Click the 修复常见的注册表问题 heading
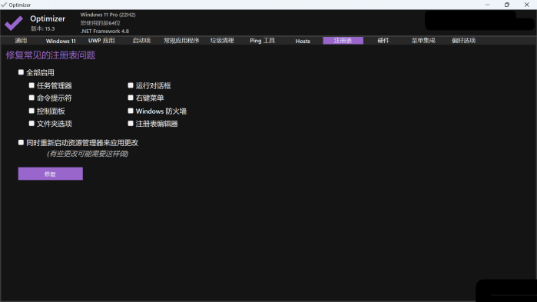Viewport: 537px width, 302px height. coord(51,55)
